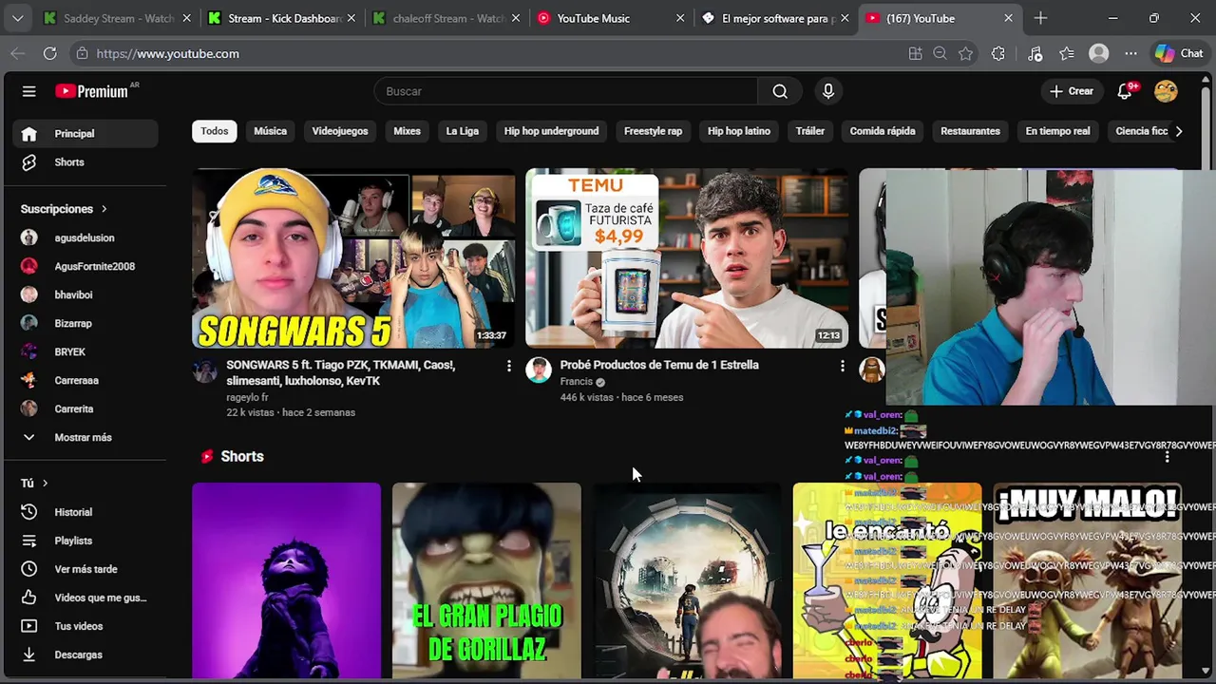Open browser three-dot settings menu
The image size is (1216, 684).
[1130, 54]
